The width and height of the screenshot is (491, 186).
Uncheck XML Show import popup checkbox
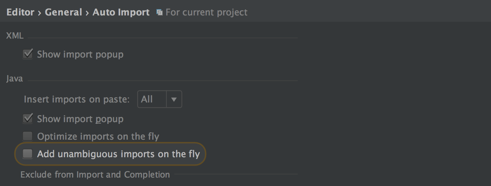point(27,54)
